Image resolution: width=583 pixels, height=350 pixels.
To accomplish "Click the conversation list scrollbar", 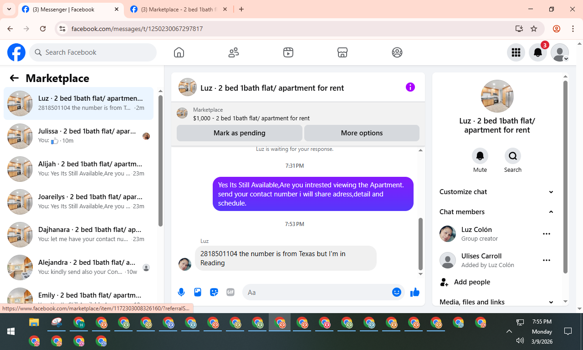I will [160, 160].
